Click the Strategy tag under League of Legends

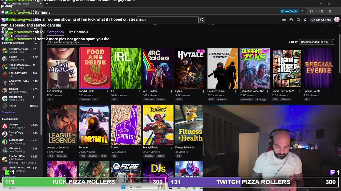pos(62,156)
